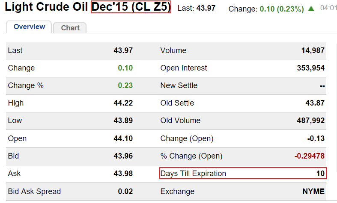Click the green up-arrow change icon
The image size is (337, 203).
coord(311,9)
